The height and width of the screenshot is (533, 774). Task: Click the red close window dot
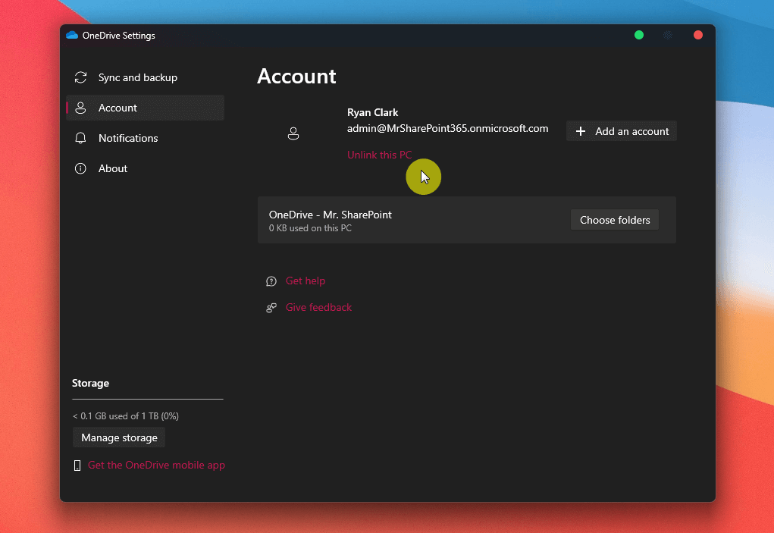click(698, 35)
